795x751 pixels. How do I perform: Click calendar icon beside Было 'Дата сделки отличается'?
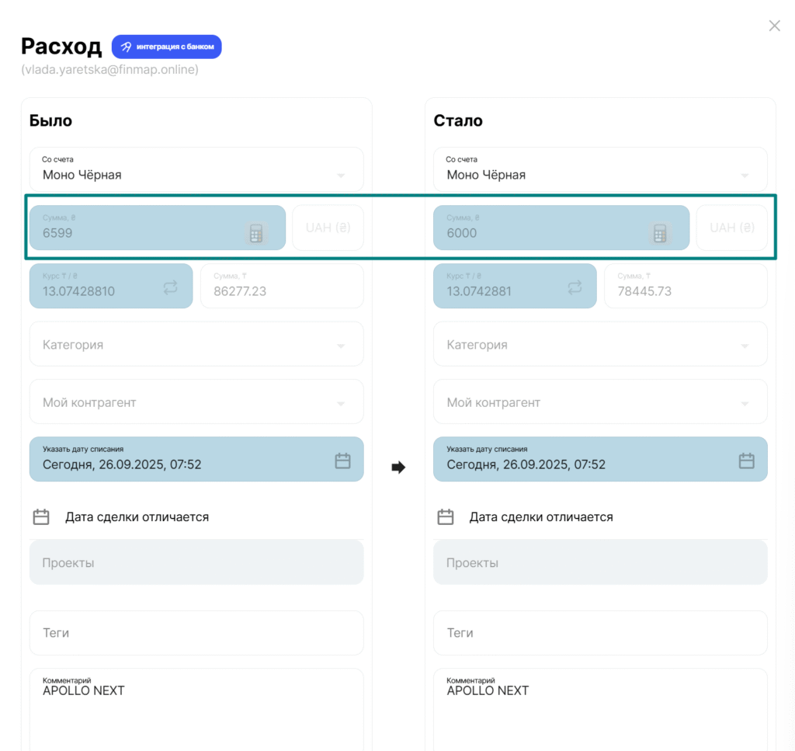pos(41,516)
